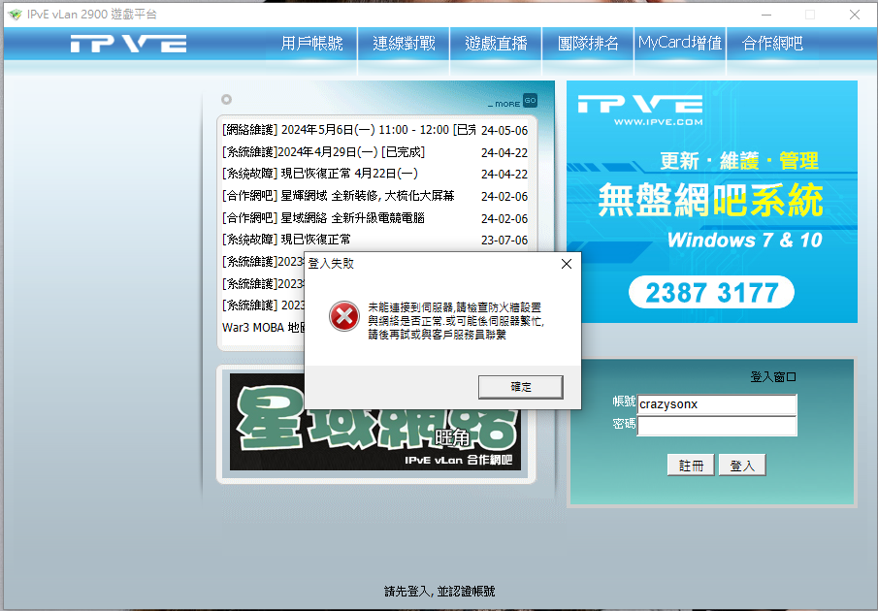Viewport: 878px width, 611px height.
Task: Open news '[系統故障] 現已恢復正常 4月22日(一)'
Action: pyautogui.click(x=320, y=174)
